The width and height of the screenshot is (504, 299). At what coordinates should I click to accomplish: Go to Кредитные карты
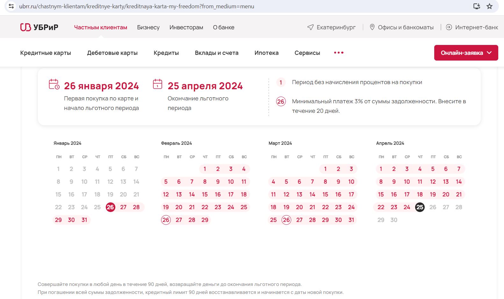click(46, 53)
